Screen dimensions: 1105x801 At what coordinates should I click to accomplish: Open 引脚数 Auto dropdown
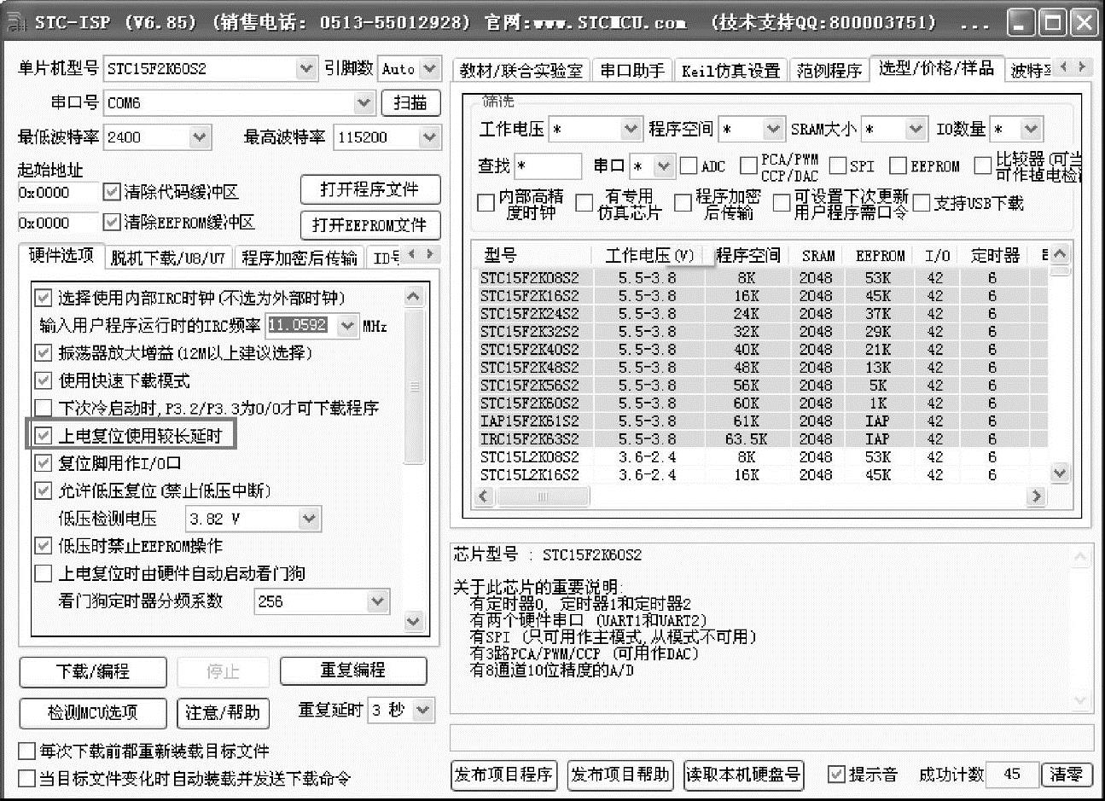[430, 68]
